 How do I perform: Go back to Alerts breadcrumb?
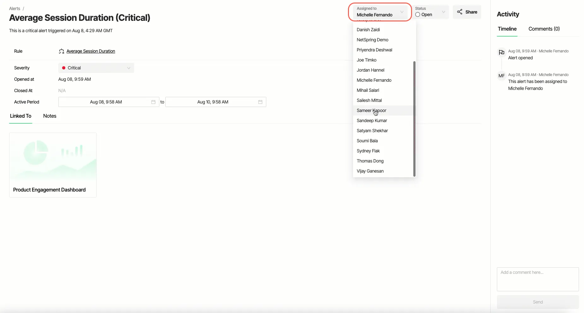[x=15, y=9]
